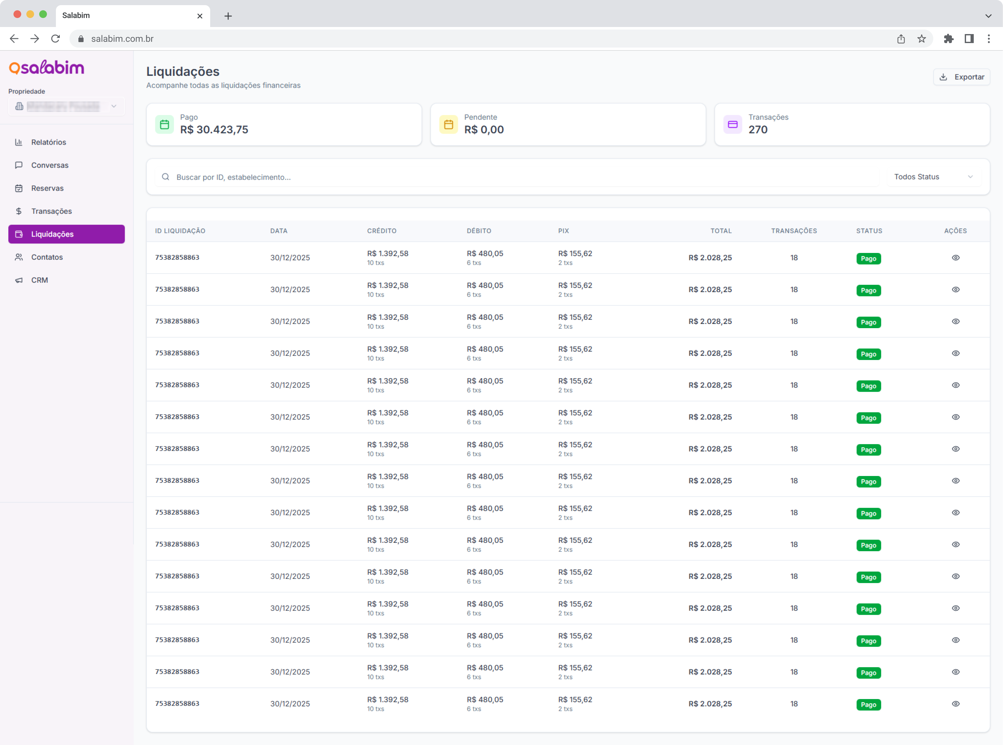The width and height of the screenshot is (1003, 745).
Task: Click the green Pago calendar icon
Action: (164, 124)
